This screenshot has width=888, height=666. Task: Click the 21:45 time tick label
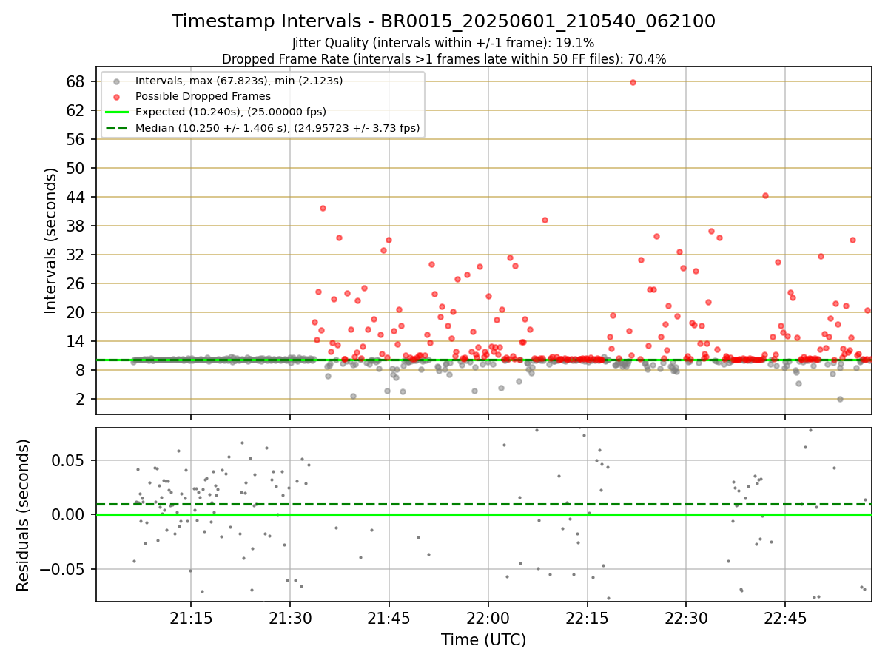click(389, 617)
